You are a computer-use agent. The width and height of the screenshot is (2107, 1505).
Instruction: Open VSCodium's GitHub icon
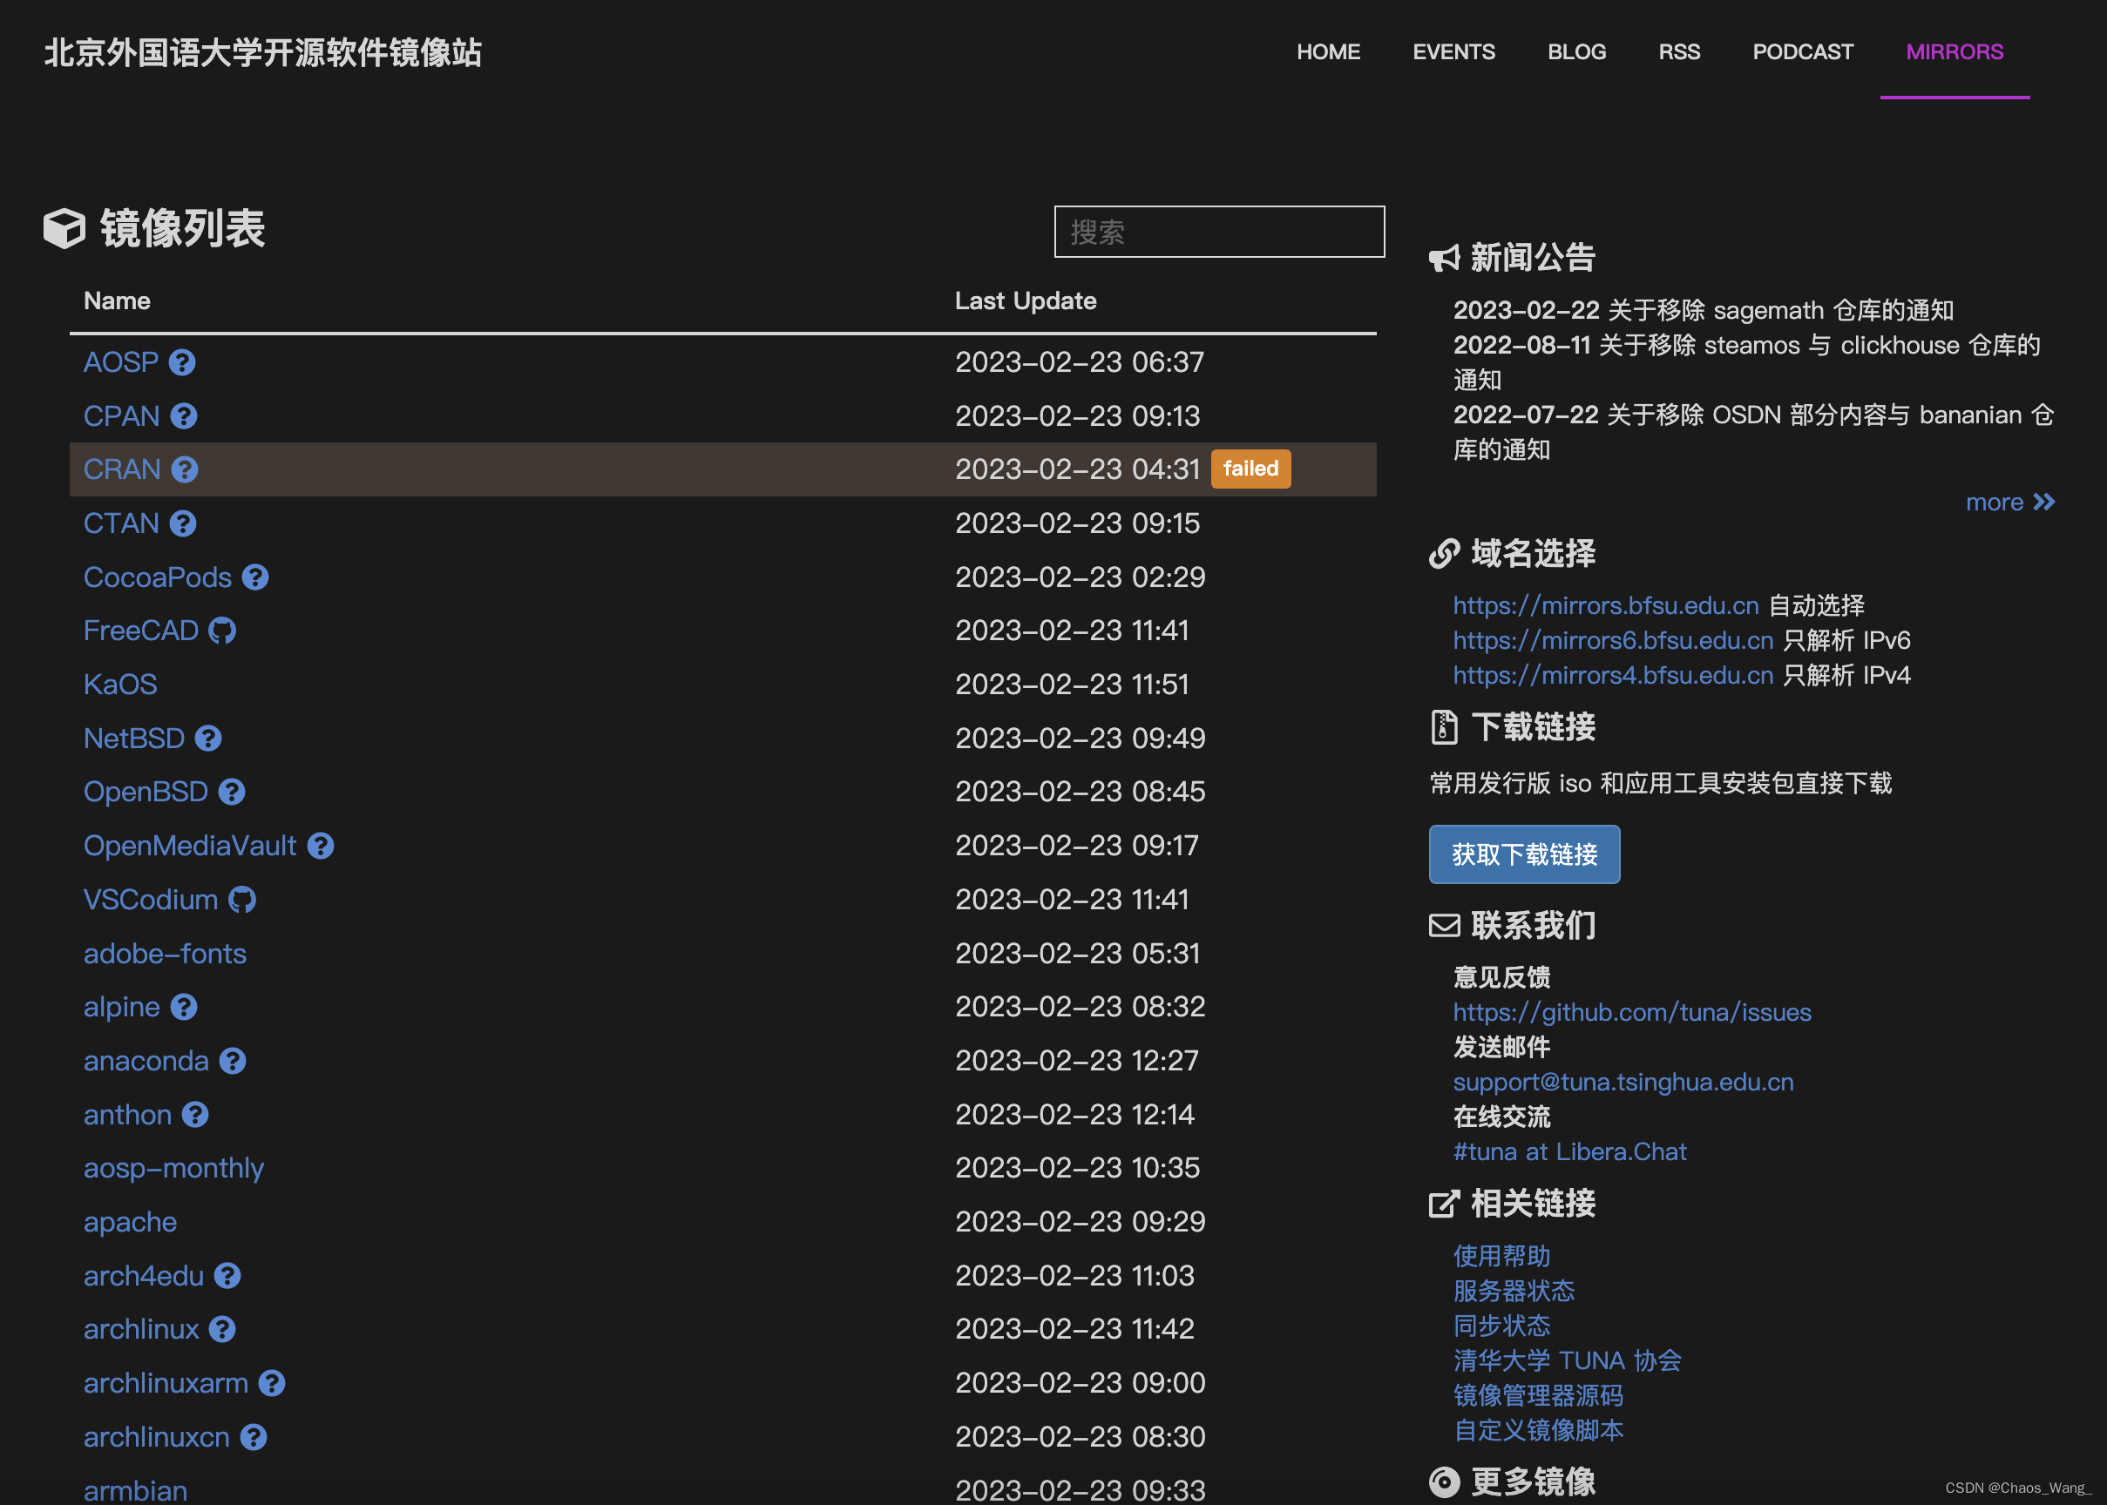coord(242,899)
